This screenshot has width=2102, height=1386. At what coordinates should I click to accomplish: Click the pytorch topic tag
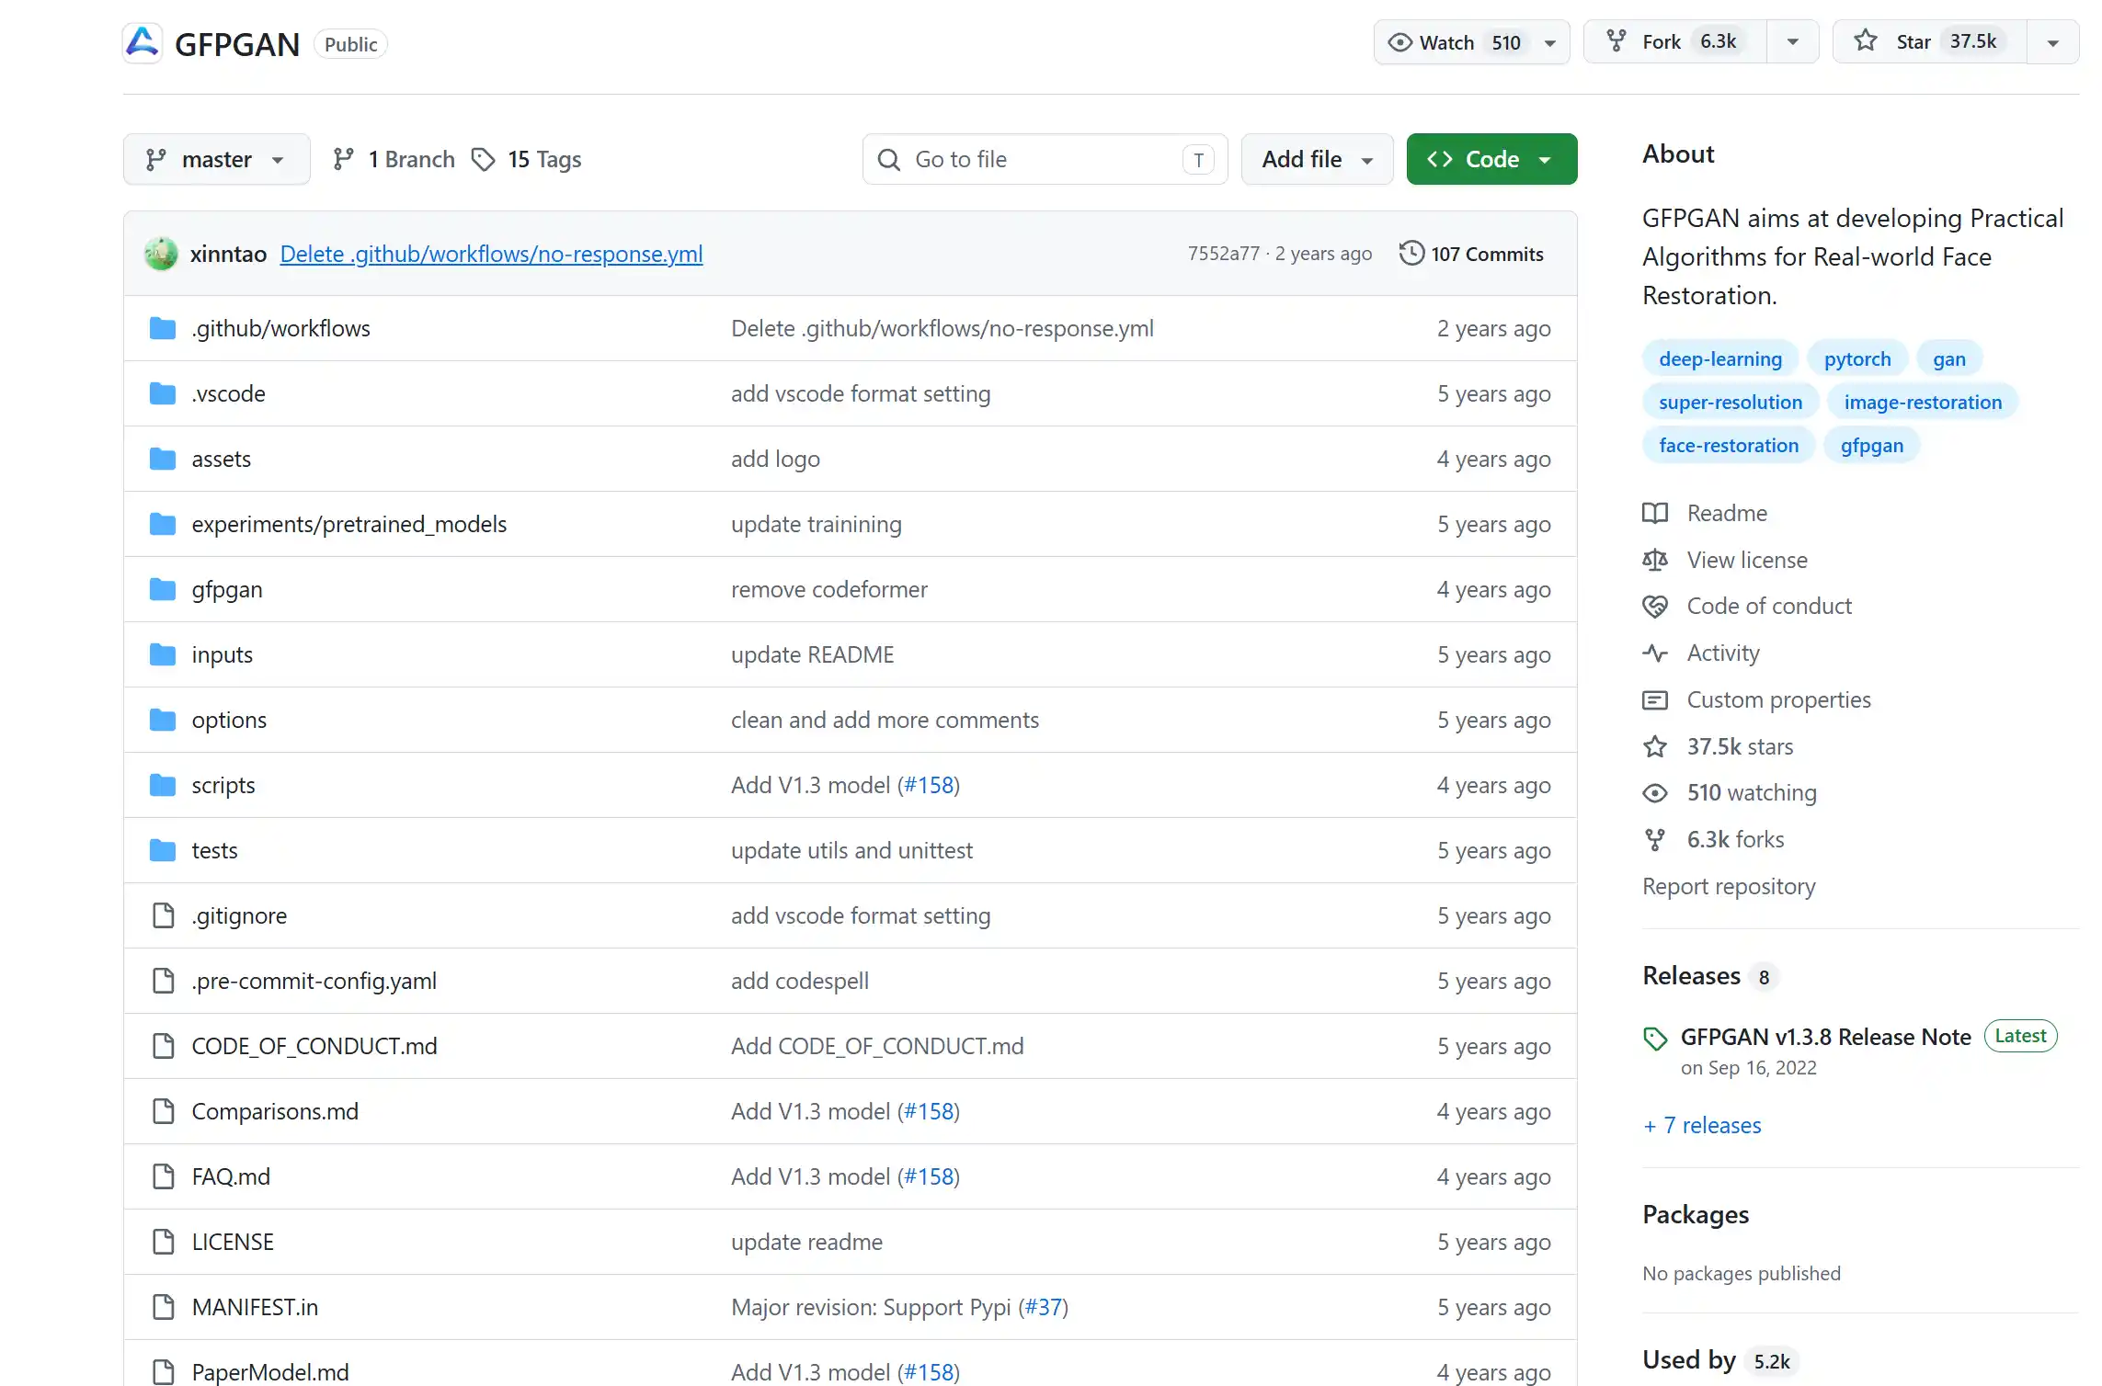click(x=1857, y=358)
